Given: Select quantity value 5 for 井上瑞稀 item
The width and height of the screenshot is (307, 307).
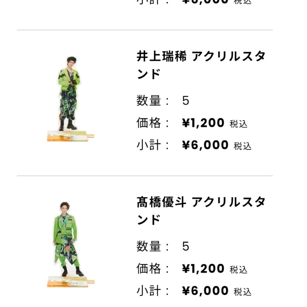Looking at the screenshot, I should pos(186,101).
